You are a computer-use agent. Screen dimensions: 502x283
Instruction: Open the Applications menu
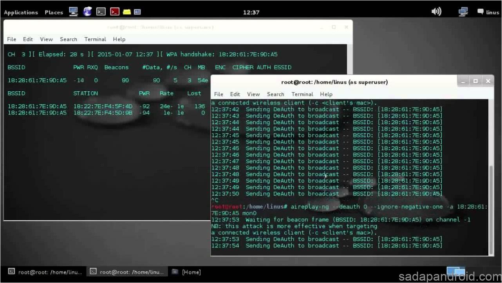(x=21, y=13)
